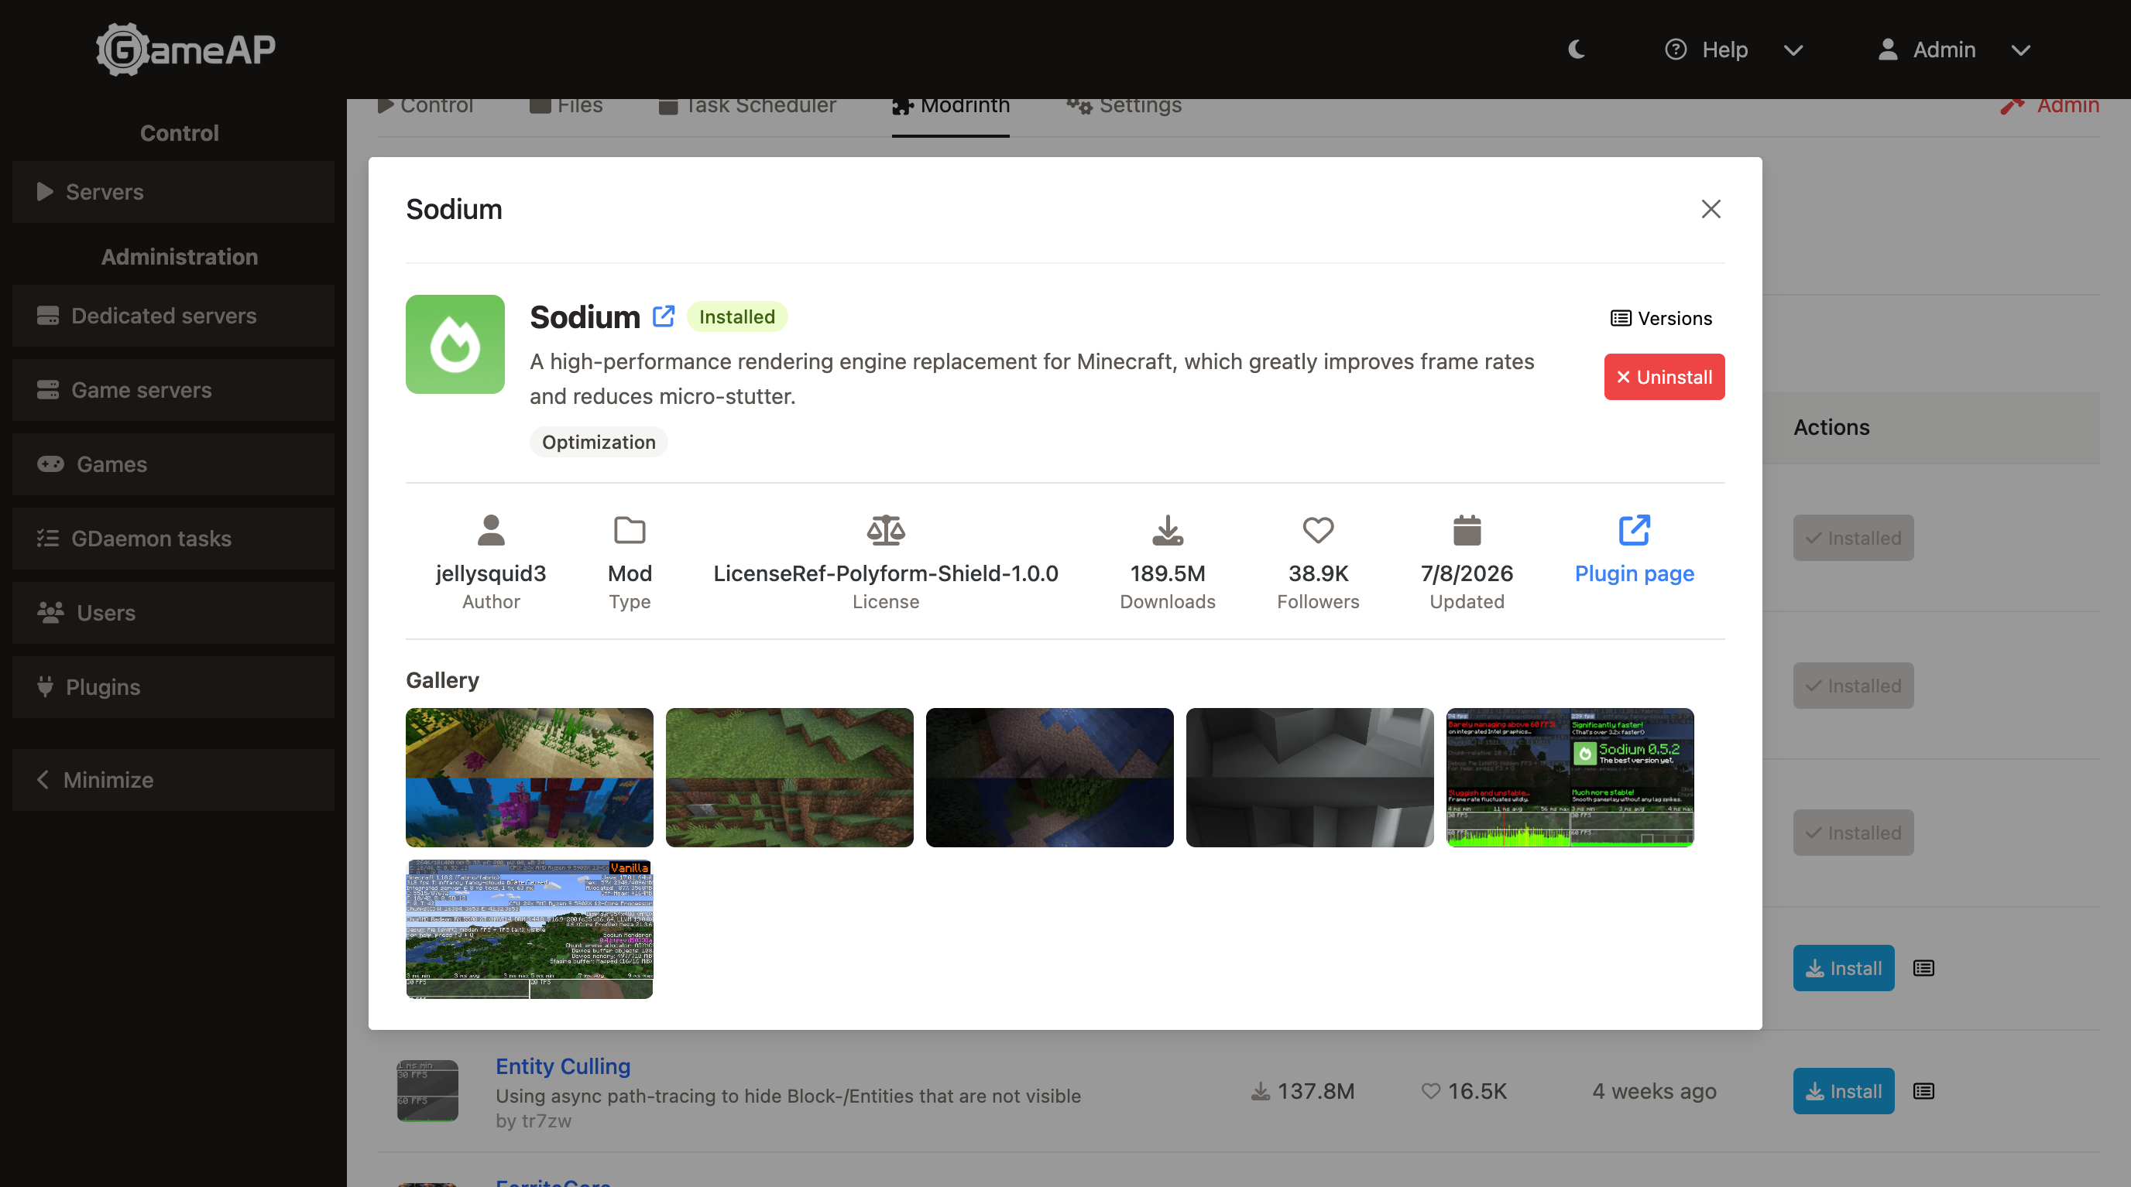Open Entity Culling mod link

(x=564, y=1066)
